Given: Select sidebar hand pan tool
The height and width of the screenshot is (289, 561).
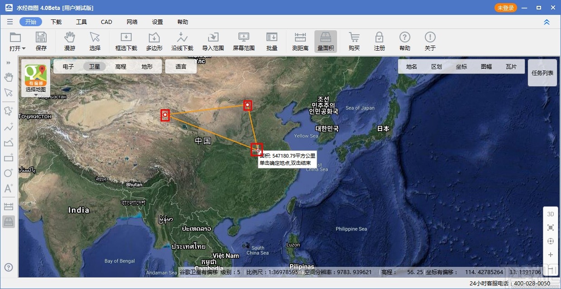Looking at the screenshot, I should point(9,78).
